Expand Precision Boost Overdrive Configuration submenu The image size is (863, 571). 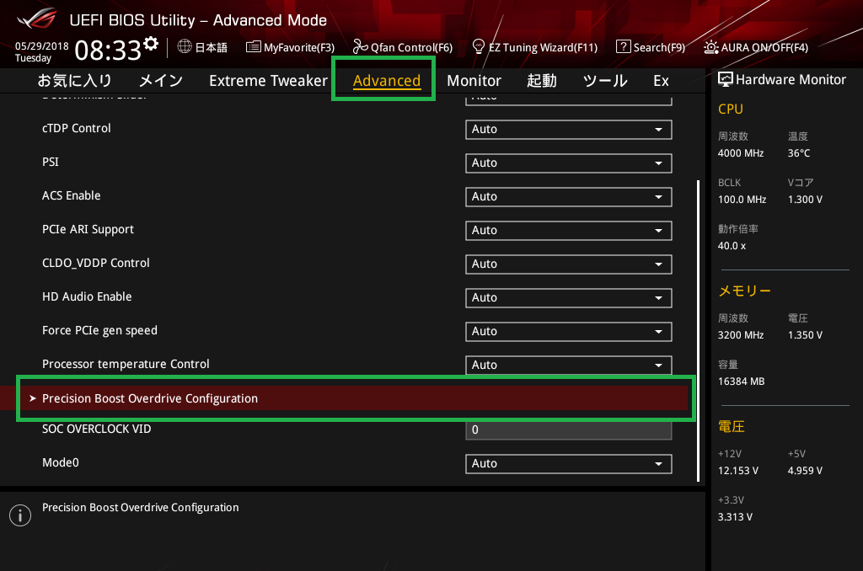pos(345,398)
